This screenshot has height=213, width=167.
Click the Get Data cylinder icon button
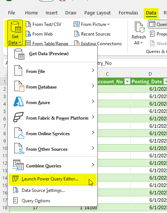click(16, 27)
